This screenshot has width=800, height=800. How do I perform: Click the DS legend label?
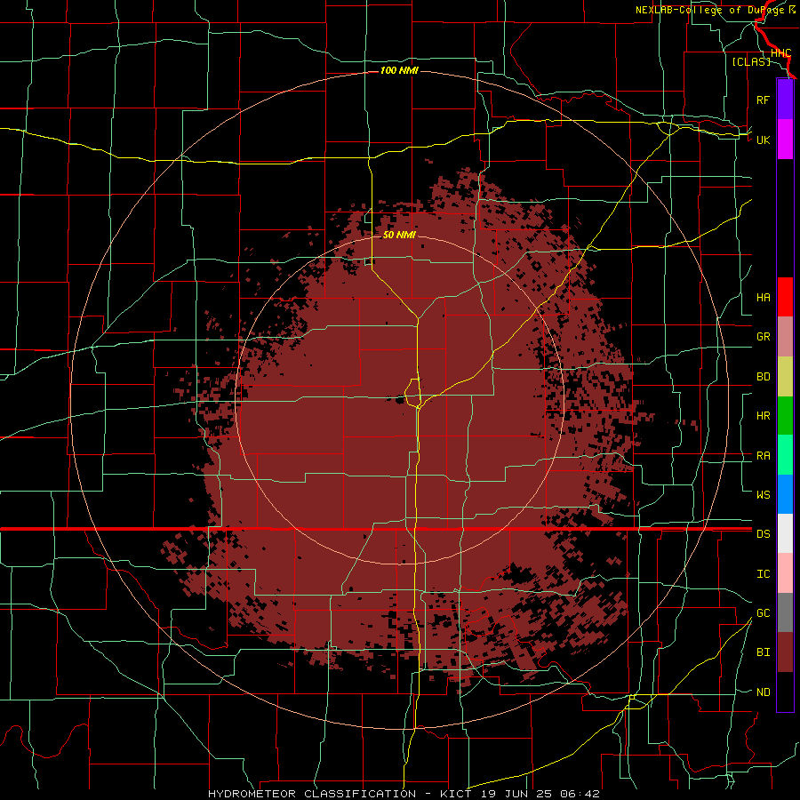764,534
